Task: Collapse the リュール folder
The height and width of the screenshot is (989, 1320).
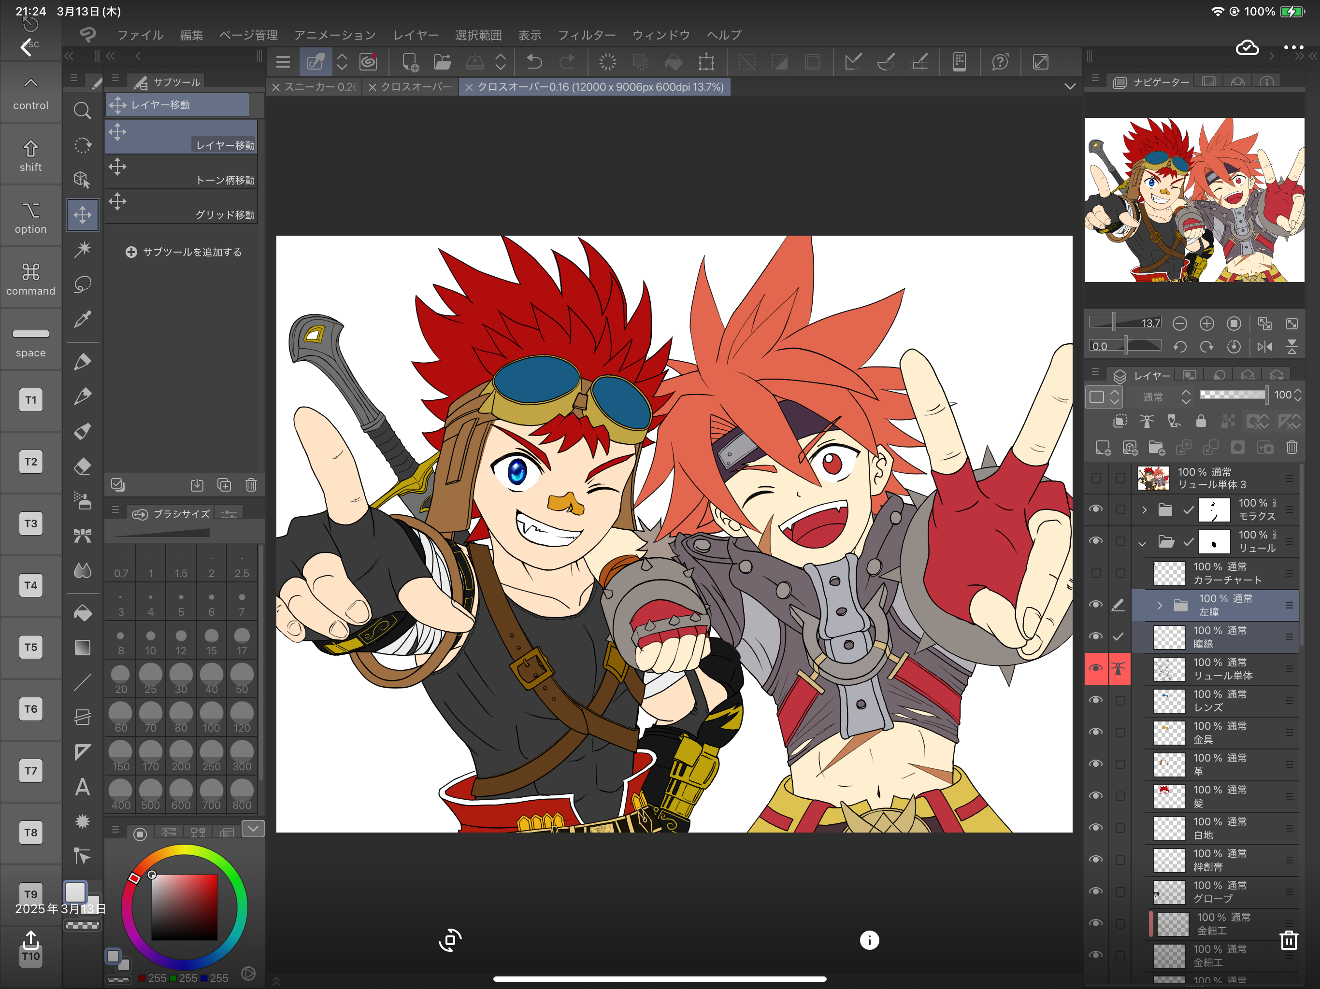Action: pos(1142,542)
